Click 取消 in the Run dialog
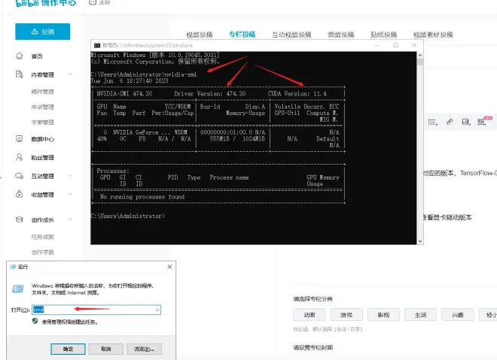 pyautogui.click(x=106, y=349)
